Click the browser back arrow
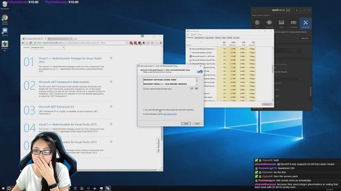 point(23,43)
